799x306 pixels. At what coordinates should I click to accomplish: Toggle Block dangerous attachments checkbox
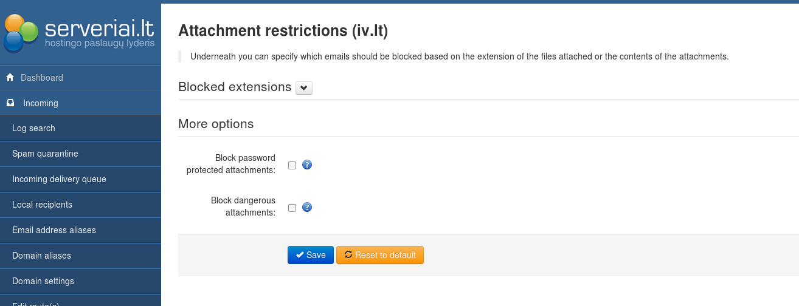point(292,208)
